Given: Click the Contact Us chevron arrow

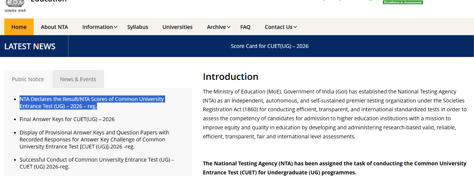Looking at the screenshot, I should [295, 27].
